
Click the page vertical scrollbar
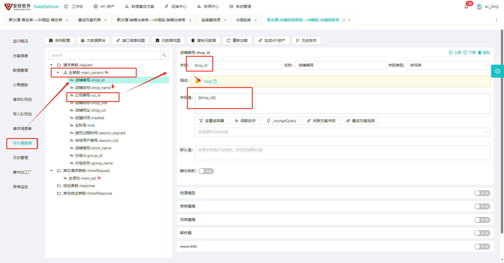coord(502,132)
